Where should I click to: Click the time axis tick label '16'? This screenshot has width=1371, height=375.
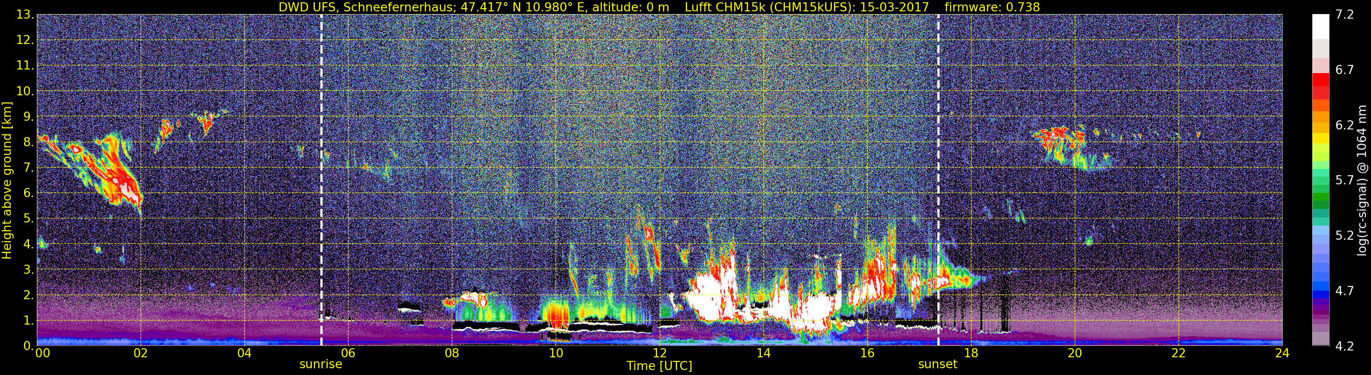(867, 354)
